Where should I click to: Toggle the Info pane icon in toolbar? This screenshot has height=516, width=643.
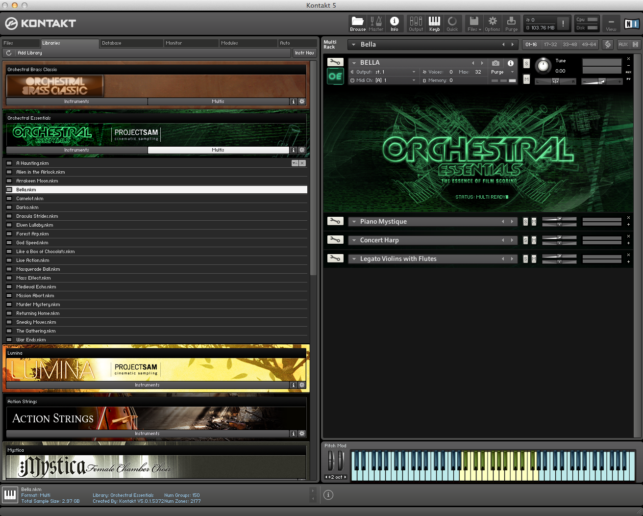tap(394, 24)
